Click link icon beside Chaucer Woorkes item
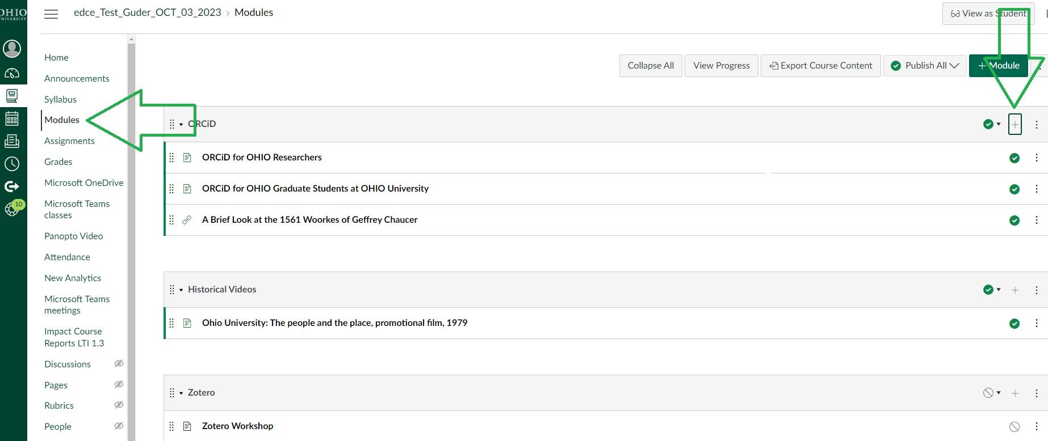Image resolution: width=1048 pixels, height=441 pixels. [x=187, y=220]
